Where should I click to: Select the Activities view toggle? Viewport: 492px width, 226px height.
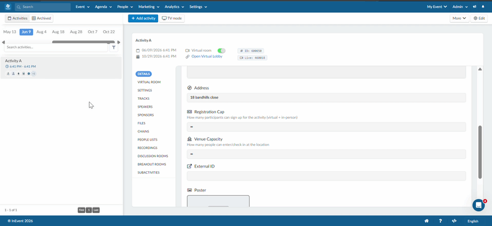pyautogui.click(x=18, y=18)
